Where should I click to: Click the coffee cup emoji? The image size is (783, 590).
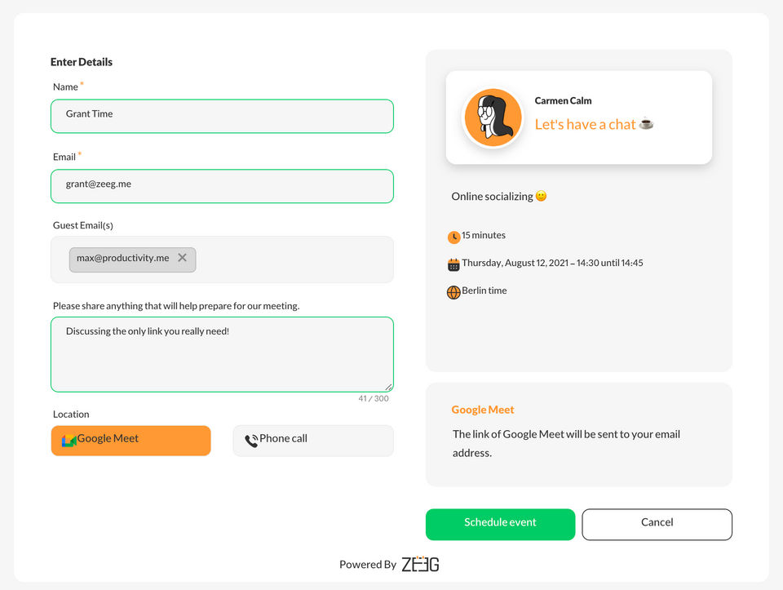click(646, 124)
